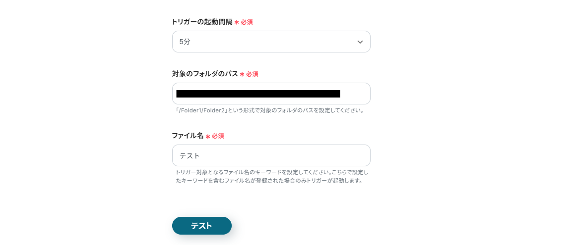Click the 必須 marker next to ファイル名
Screen dimensions: 573x245
218,136
